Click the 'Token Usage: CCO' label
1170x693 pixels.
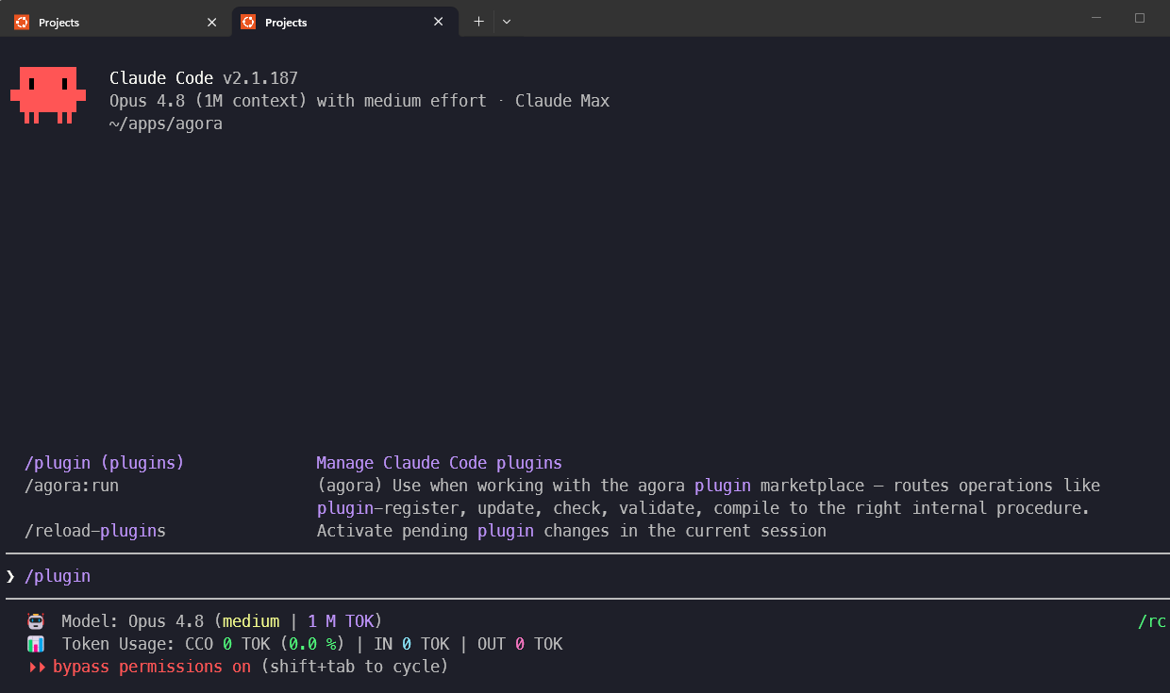click(138, 644)
